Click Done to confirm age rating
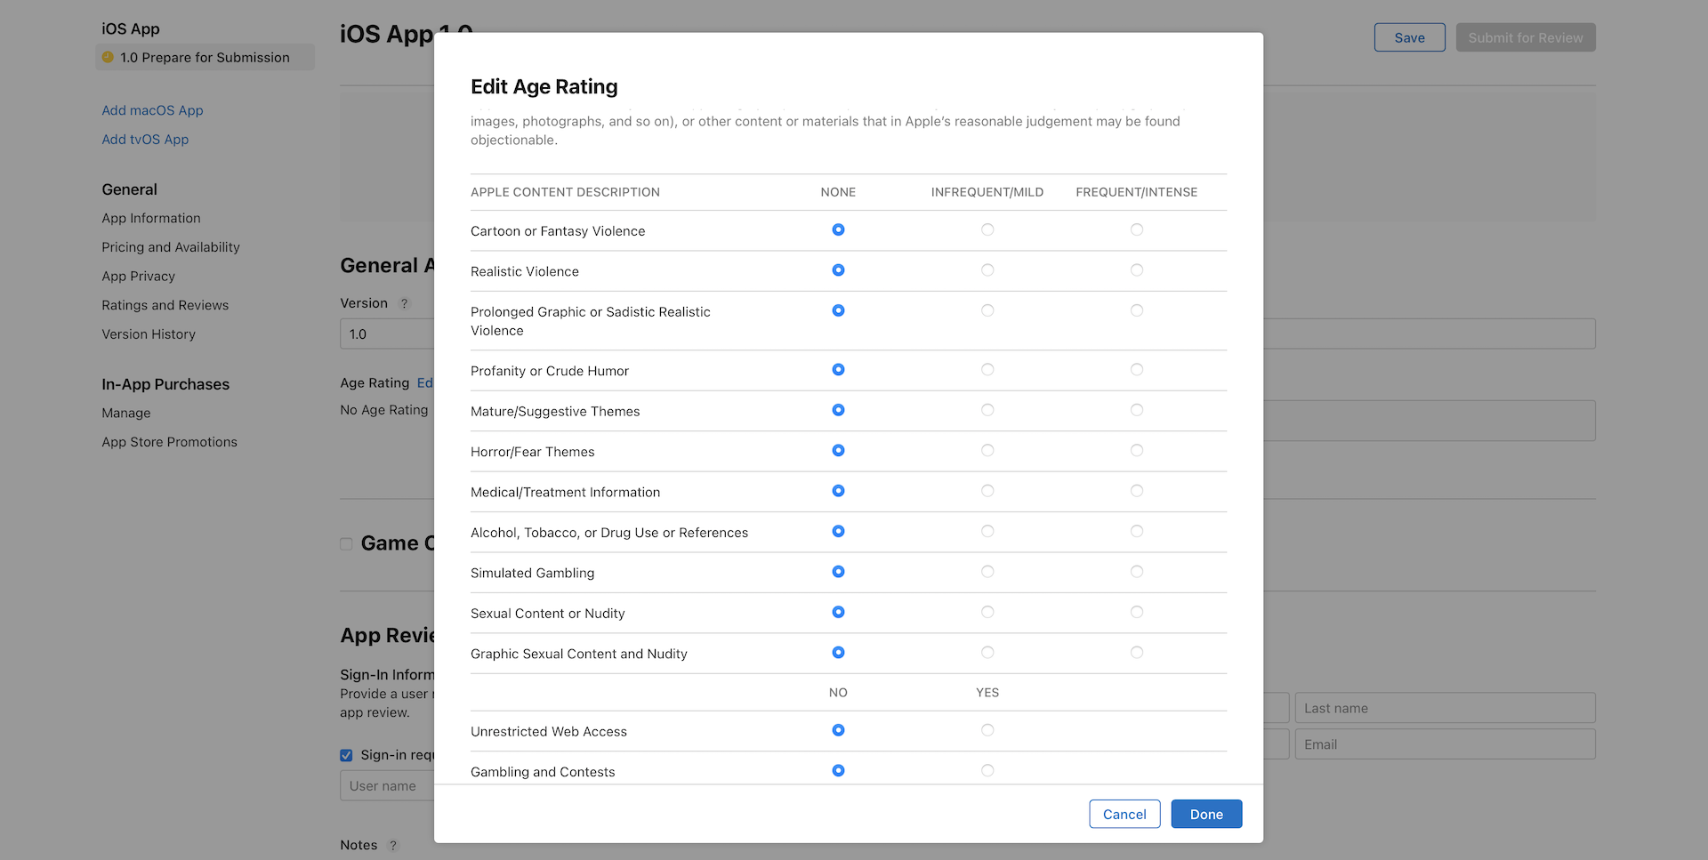This screenshot has width=1708, height=860. pyautogui.click(x=1206, y=814)
